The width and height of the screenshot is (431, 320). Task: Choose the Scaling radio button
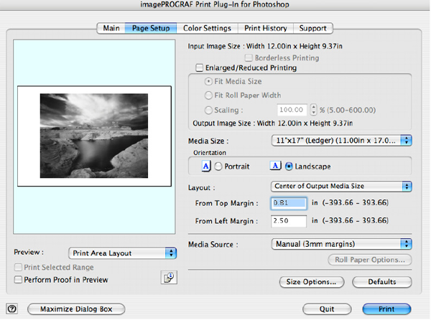208,110
